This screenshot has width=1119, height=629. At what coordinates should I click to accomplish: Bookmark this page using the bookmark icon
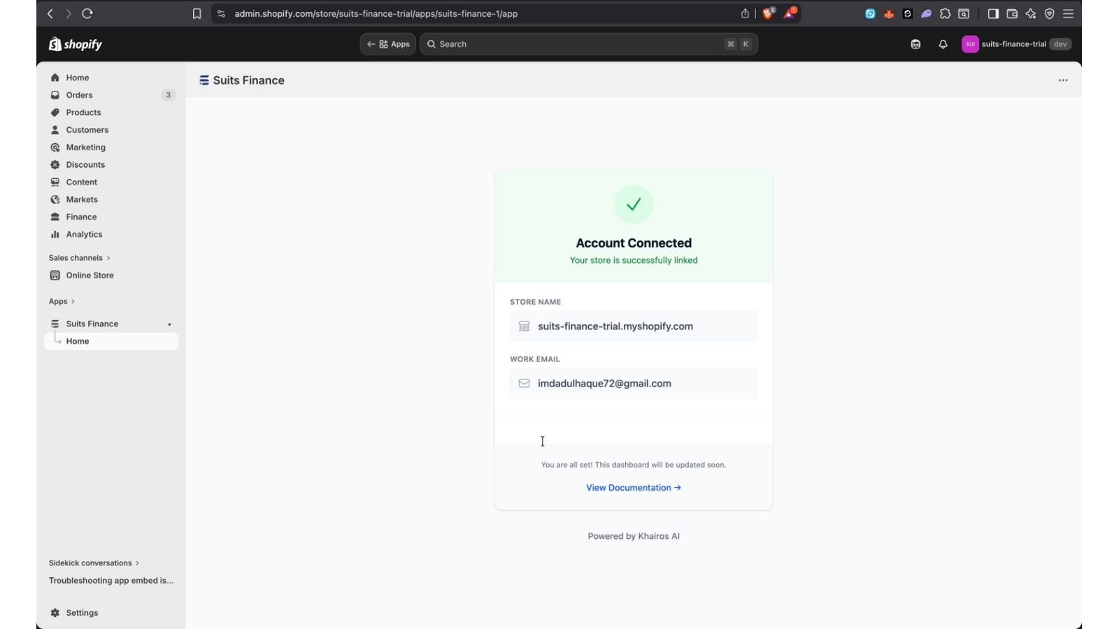pyautogui.click(x=197, y=13)
